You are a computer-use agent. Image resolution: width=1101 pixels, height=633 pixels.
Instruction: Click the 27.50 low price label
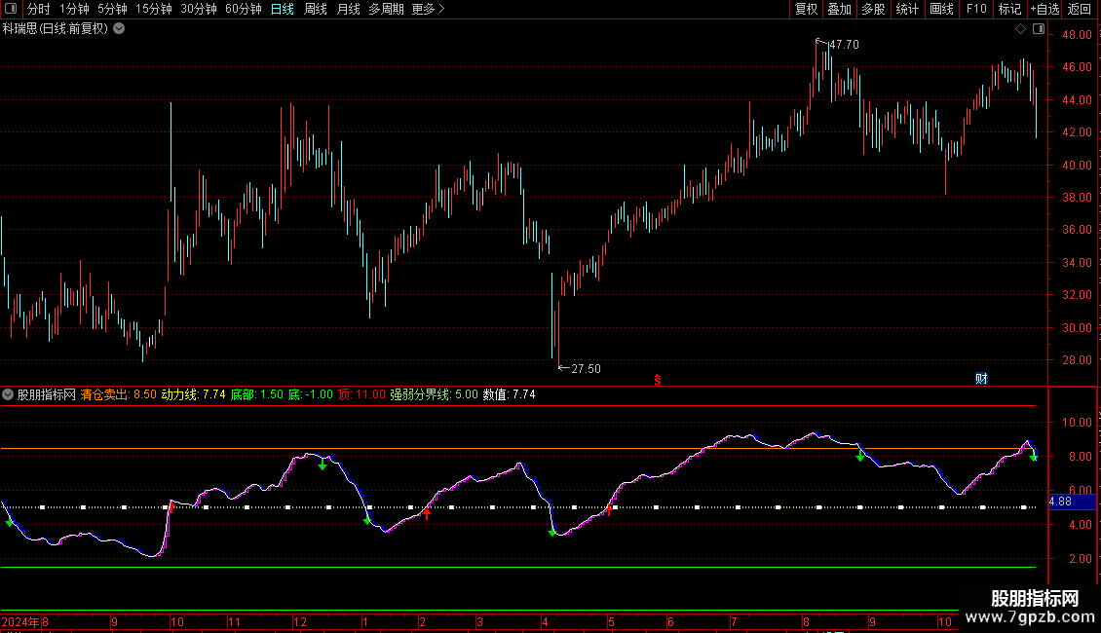pyautogui.click(x=587, y=368)
